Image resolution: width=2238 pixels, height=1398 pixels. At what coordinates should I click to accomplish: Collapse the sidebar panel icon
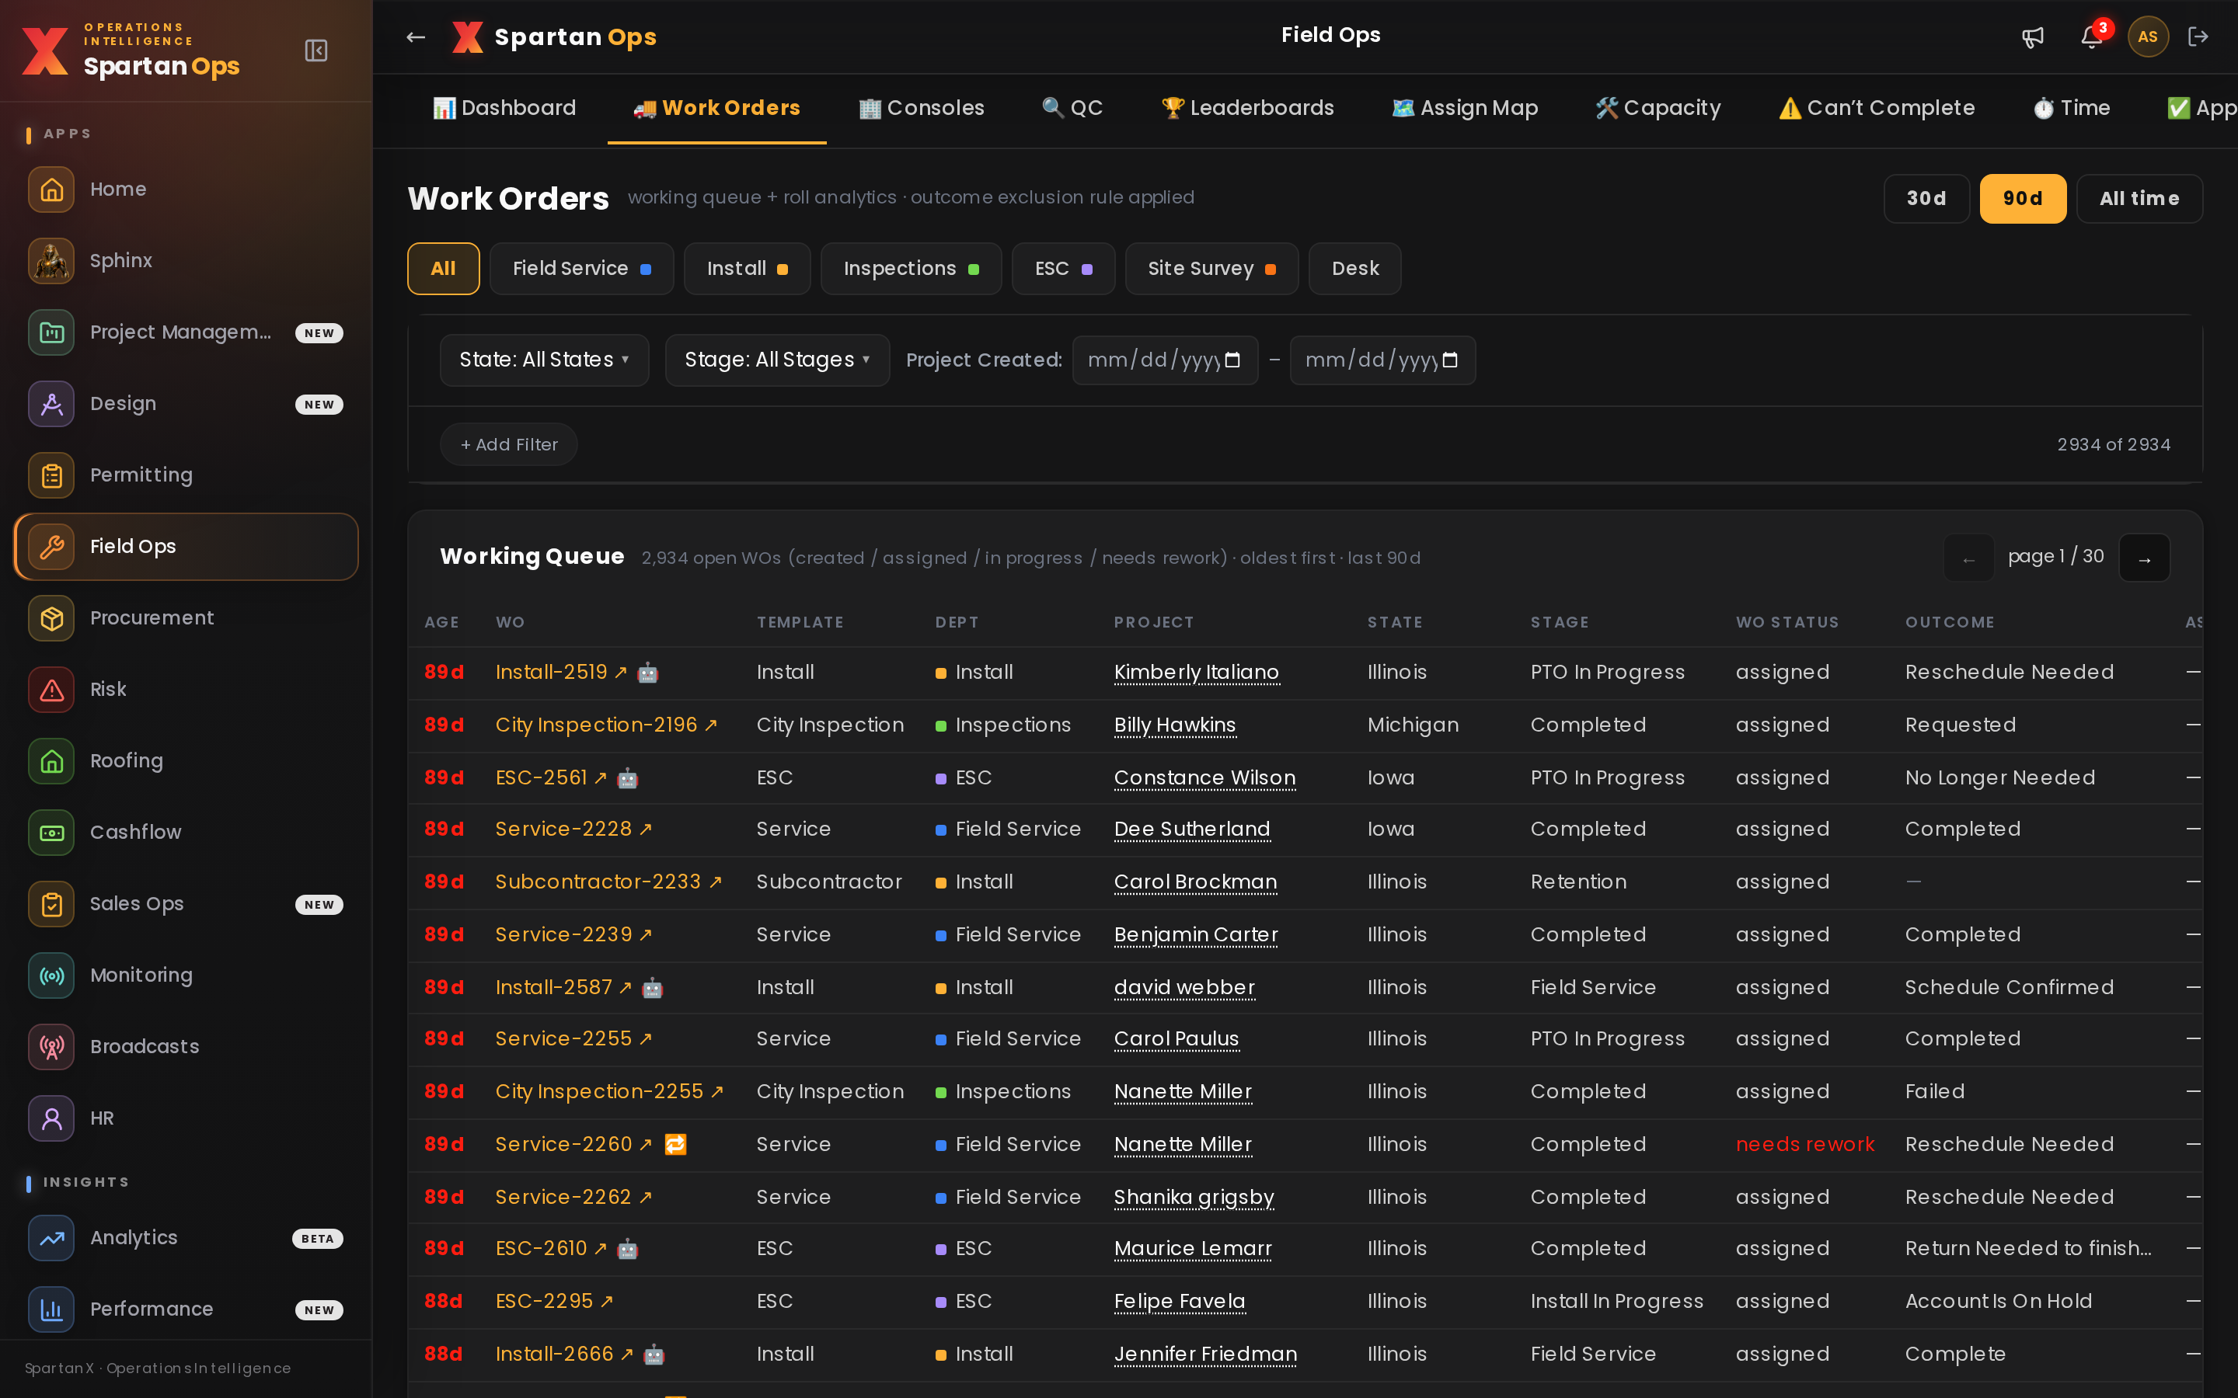click(x=316, y=50)
